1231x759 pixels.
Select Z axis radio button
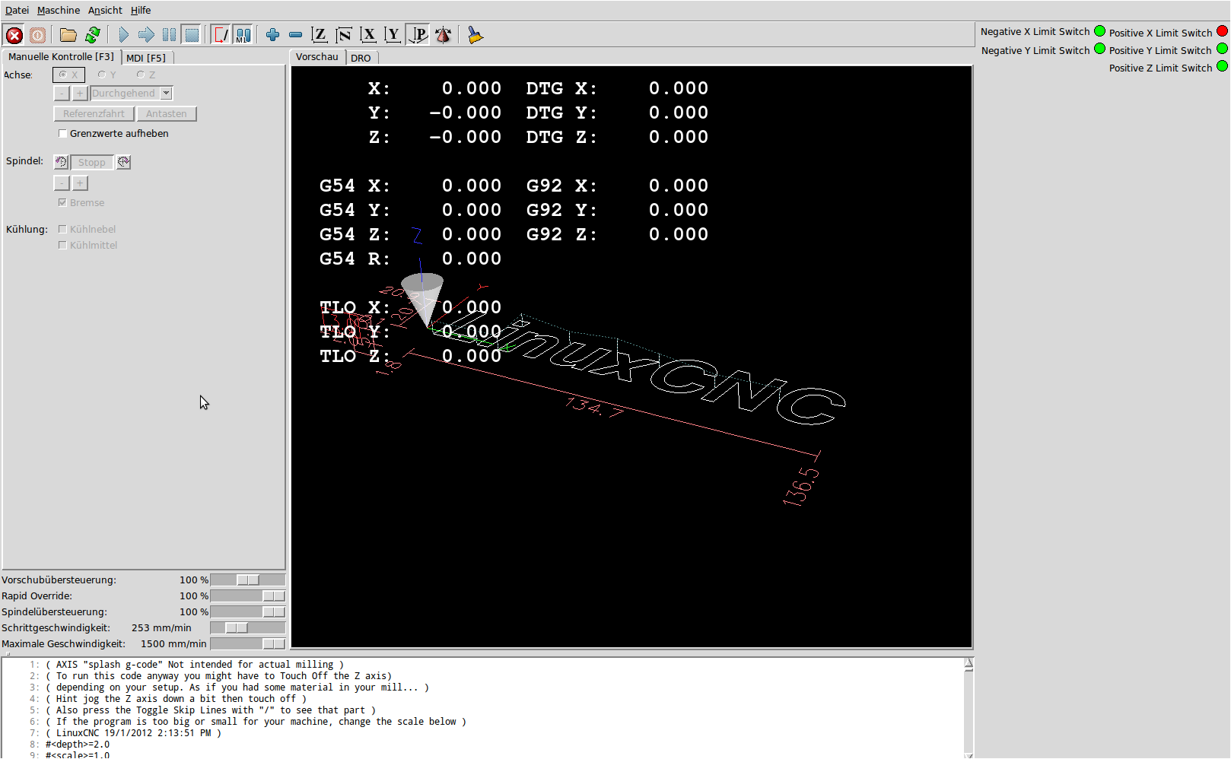tap(146, 75)
